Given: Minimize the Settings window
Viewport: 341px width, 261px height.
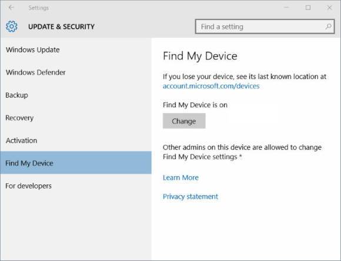Looking at the screenshot, I should click(x=286, y=8).
